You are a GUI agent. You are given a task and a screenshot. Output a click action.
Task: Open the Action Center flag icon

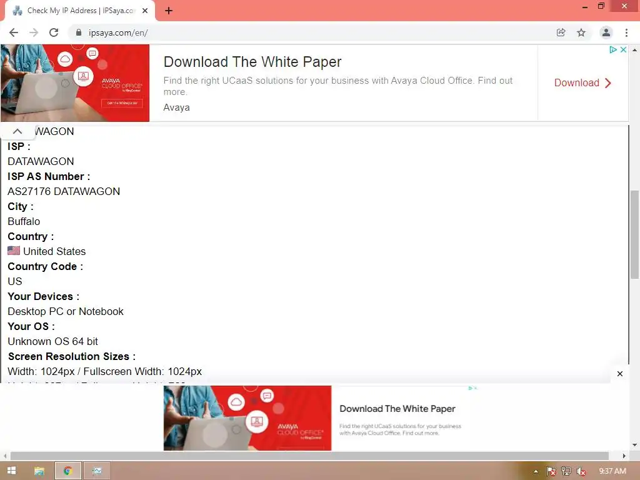551,471
